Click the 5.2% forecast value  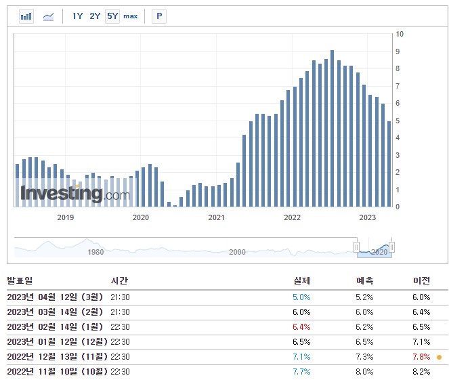(x=364, y=297)
